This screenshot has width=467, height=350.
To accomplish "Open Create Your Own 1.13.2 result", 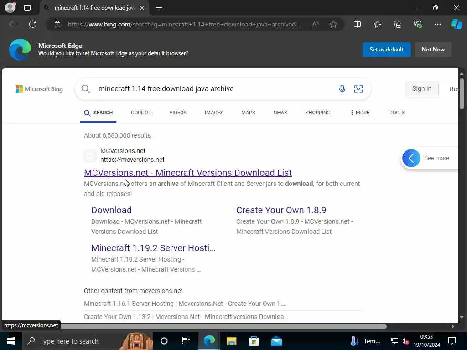I will [x=186, y=317].
